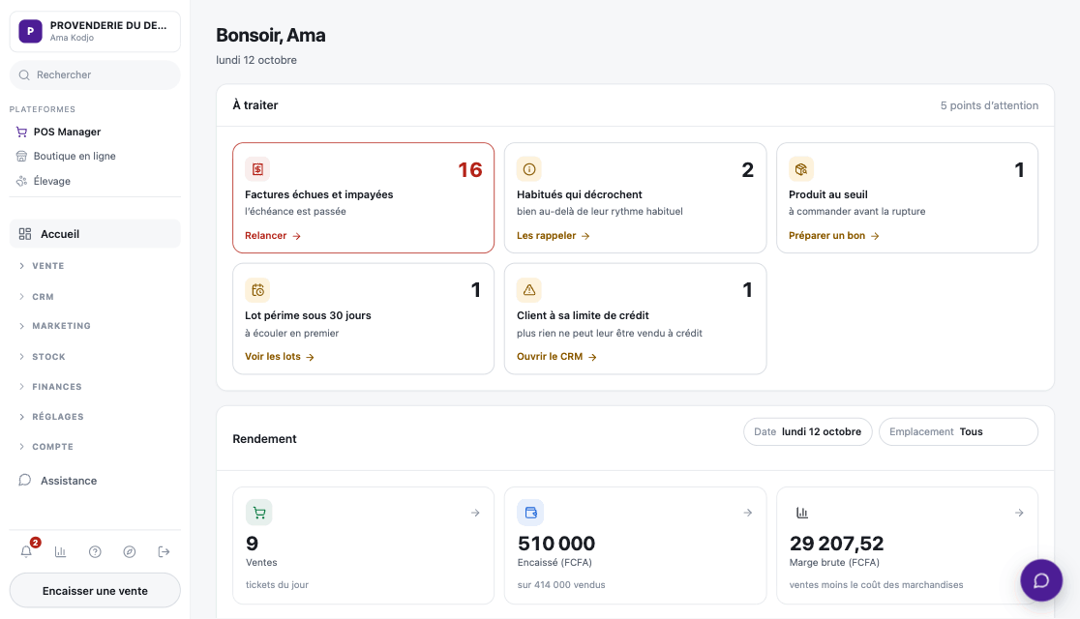Viewport: 1080px width, 619px height.
Task: Click the 'sur 414 000 vendus' text
Action: (x=561, y=584)
